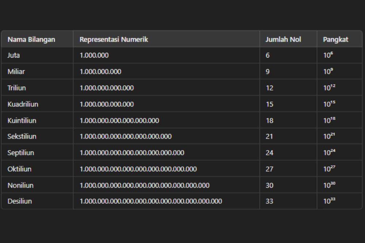Select the Sekstiliun name cell

coord(22,136)
